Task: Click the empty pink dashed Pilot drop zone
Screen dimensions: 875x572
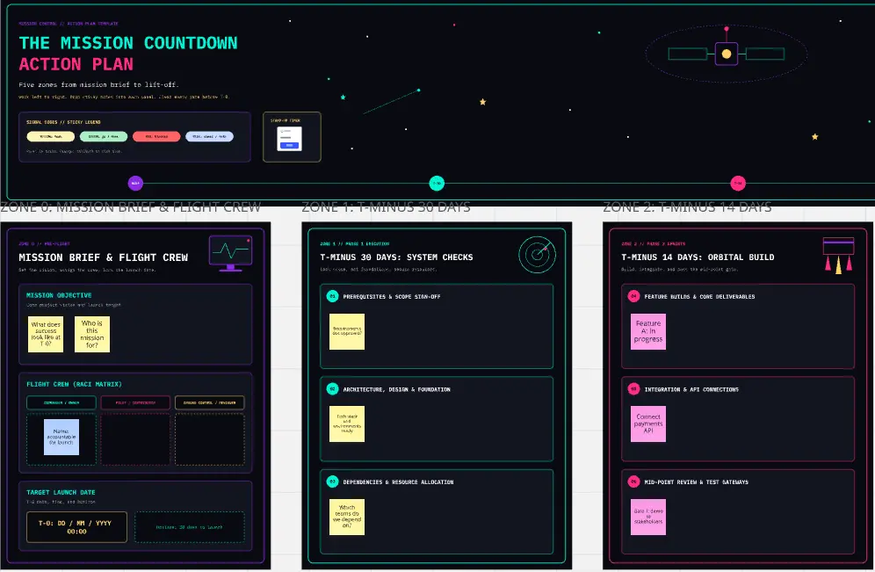Action: coord(135,439)
